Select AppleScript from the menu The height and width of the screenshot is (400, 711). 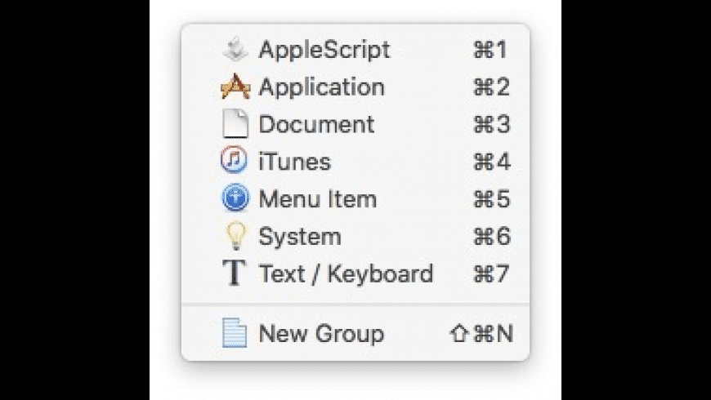click(x=324, y=50)
